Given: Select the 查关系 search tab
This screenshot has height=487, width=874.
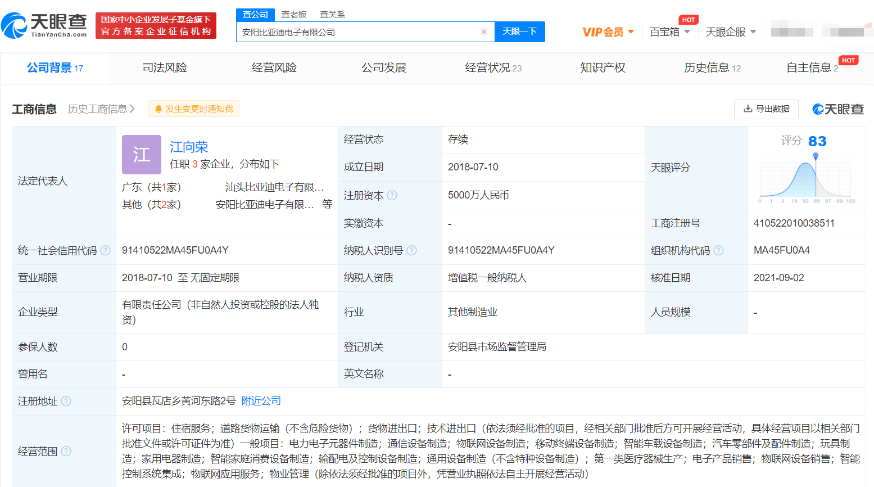Looking at the screenshot, I should [332, 15].
